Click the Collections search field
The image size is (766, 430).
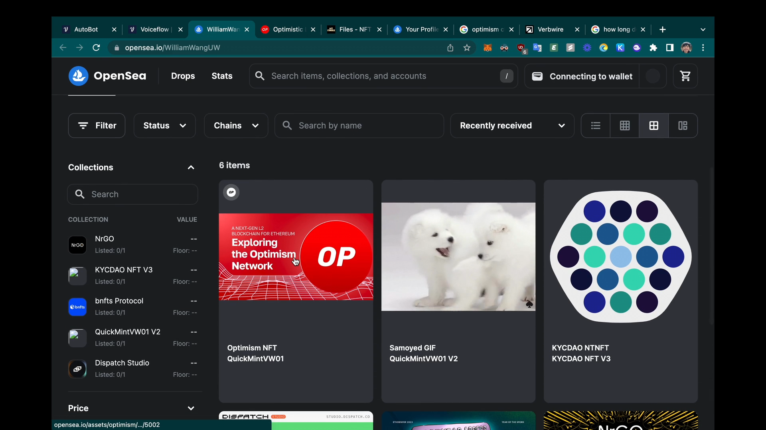tap(132, 194)
